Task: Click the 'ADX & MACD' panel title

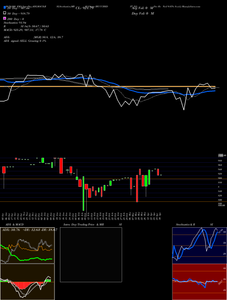Action: (x=14, y=225)
